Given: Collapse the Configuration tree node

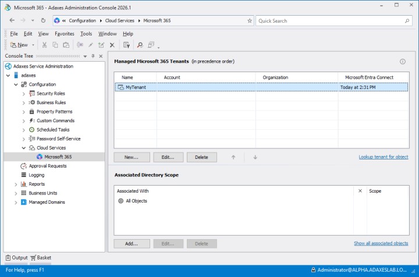Looking at the screenshot, I should click(16, 84).
